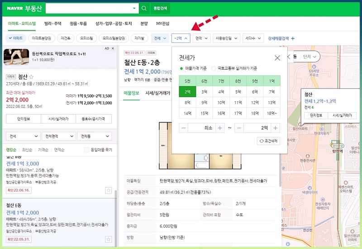Click the search magnifier icon
Screen dimensions: 362x249
[x=144, y=8]
